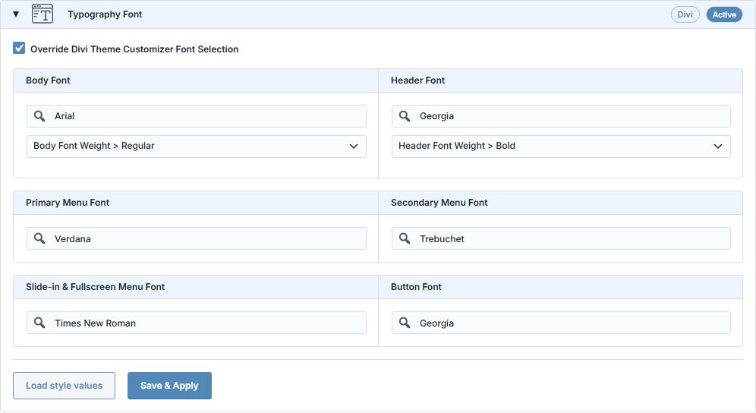Click the Divi badge
756x413 pixels.
point(685,14)
